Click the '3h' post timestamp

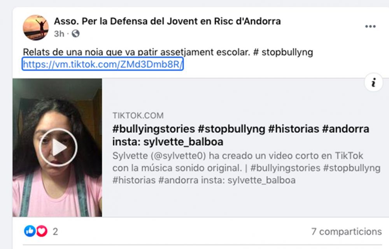coord(59,34)
